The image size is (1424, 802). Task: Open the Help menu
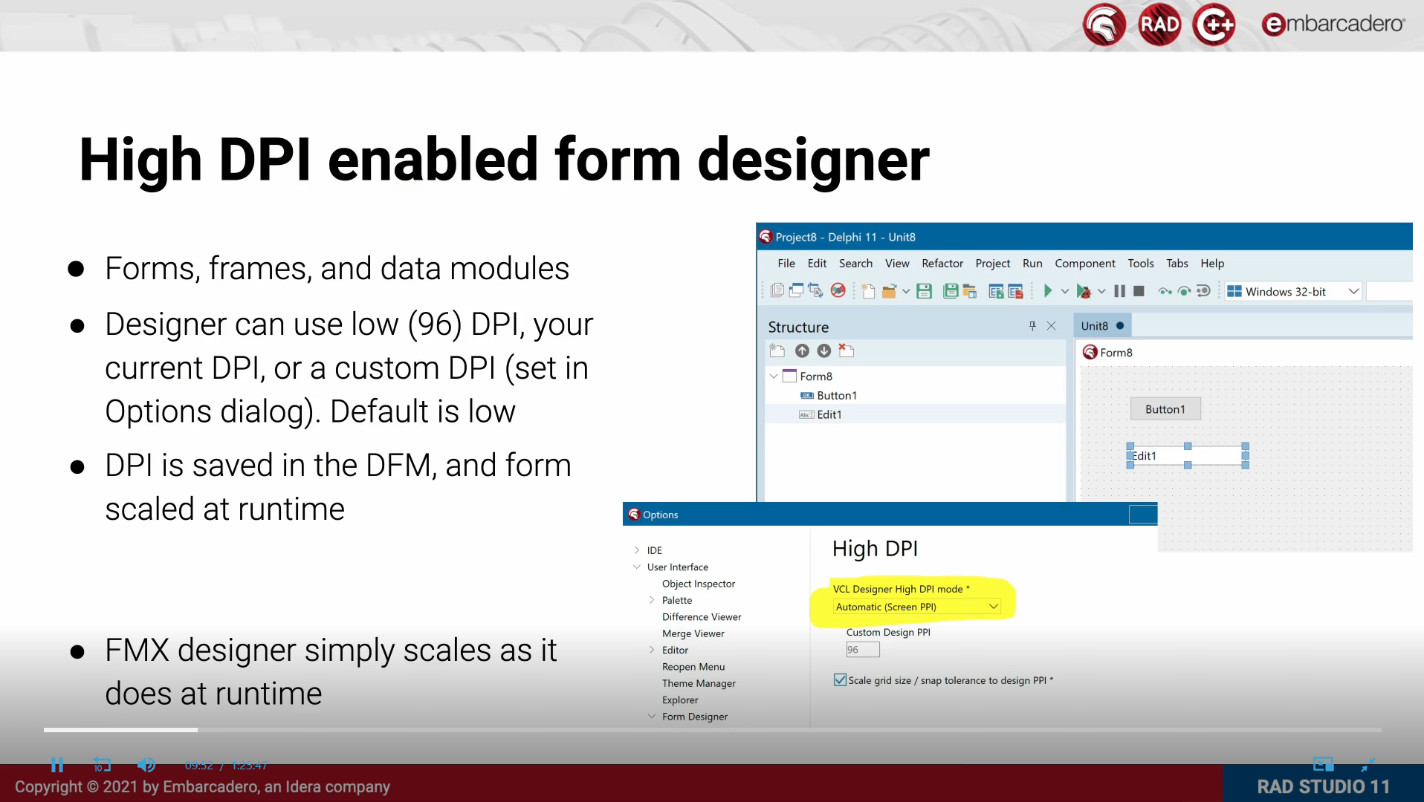[1212, 263]
